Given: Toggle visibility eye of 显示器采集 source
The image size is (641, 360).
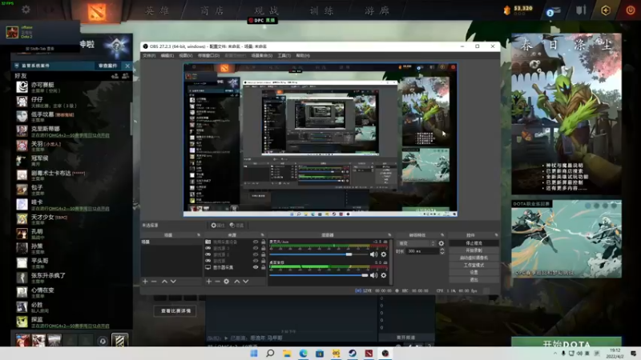Looking at the screenshot, I should pyautogui.click(x=256, y=267).
